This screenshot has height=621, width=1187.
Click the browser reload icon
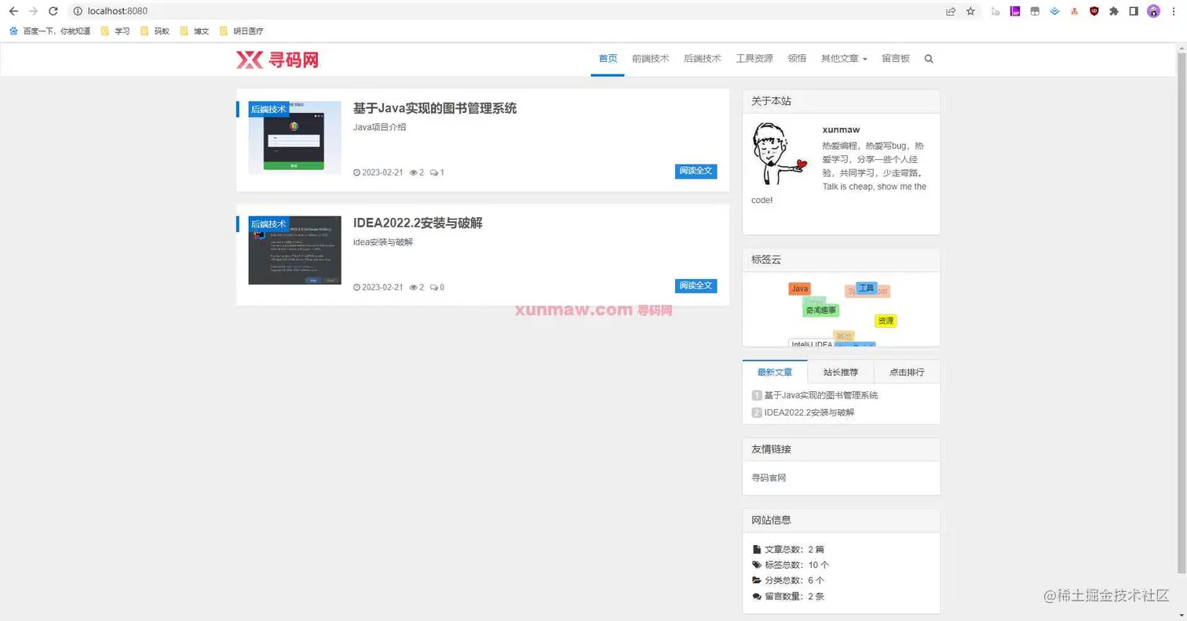click(x=53, y=11)
